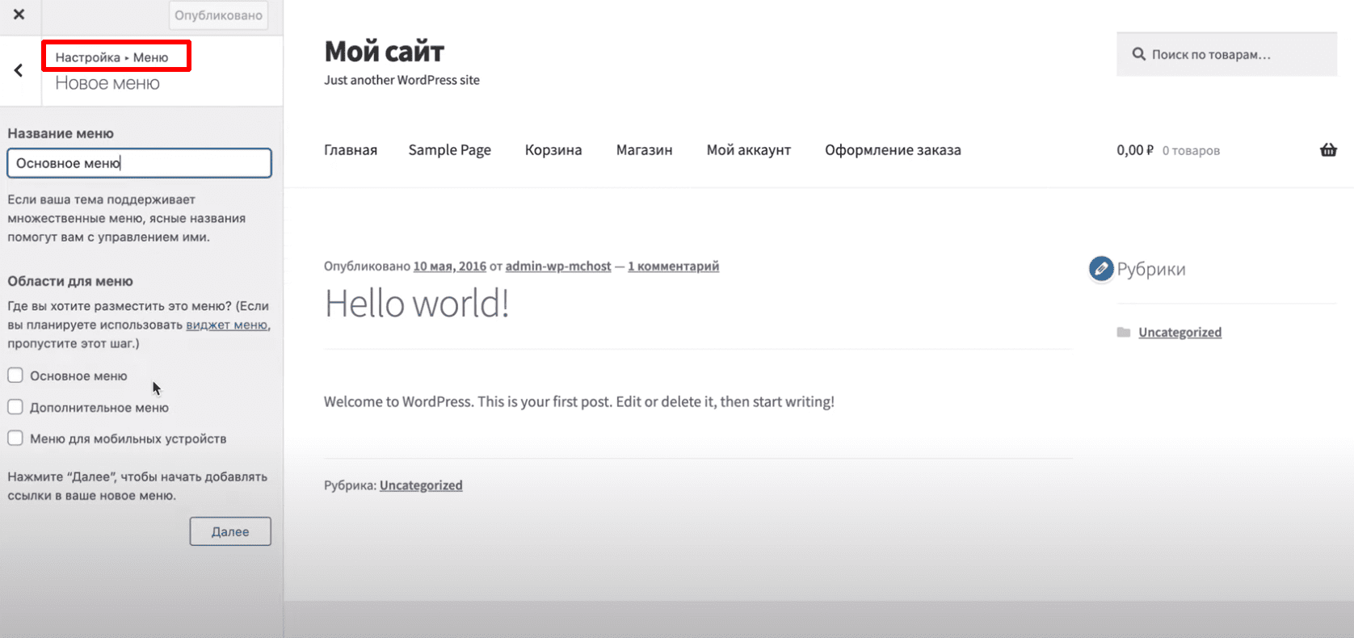Tick Меню для мобильных устройств checkbox
The width and height of the screenshot is (1354, 638).
[x=15, y=439]
